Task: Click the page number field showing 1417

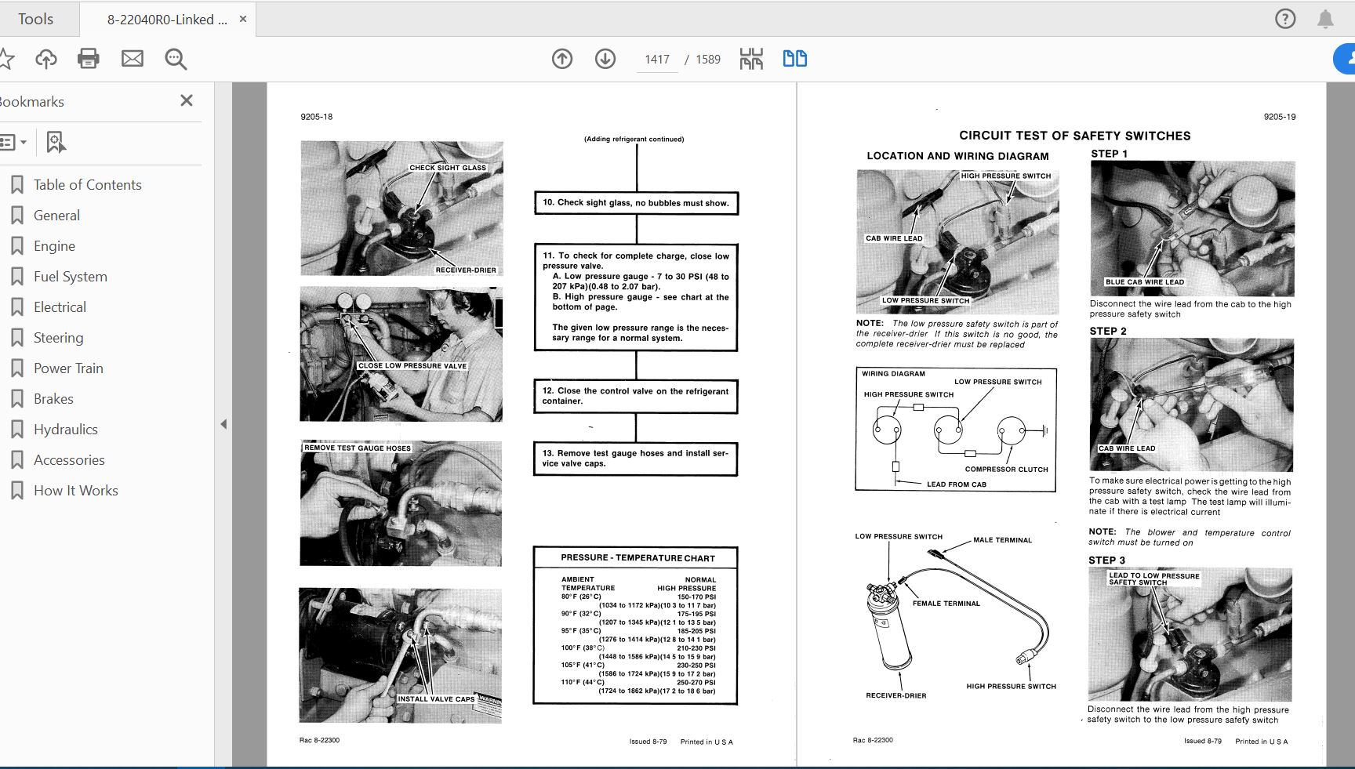Action: (x=657, y=60)
